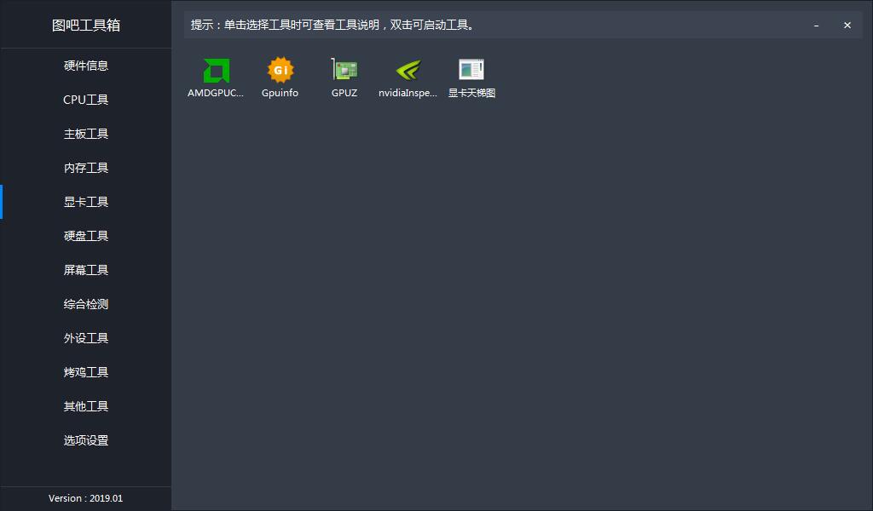This screenshot has width=873, height=511.
Task: Open the AMDGPUClock tool
Action: [x=216, y=77]
